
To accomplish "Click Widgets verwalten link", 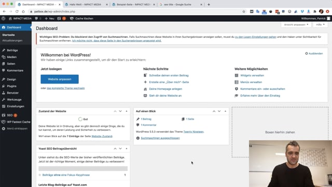I will pos(252,75).
